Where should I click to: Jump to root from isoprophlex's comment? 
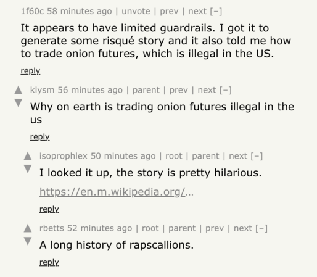point(174,156)
